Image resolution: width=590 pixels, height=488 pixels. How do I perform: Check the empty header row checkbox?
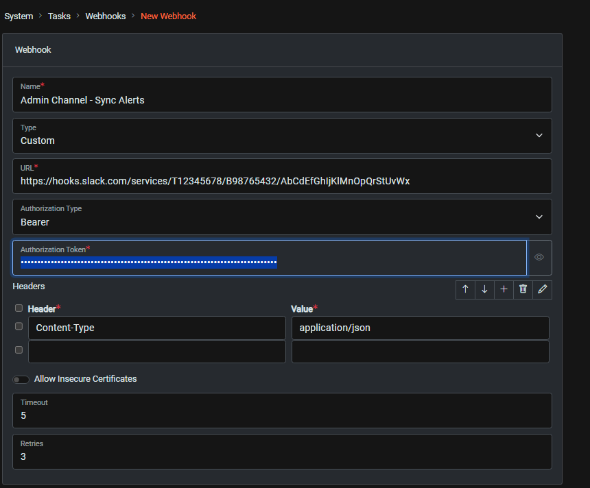click(x=19, y=350)
